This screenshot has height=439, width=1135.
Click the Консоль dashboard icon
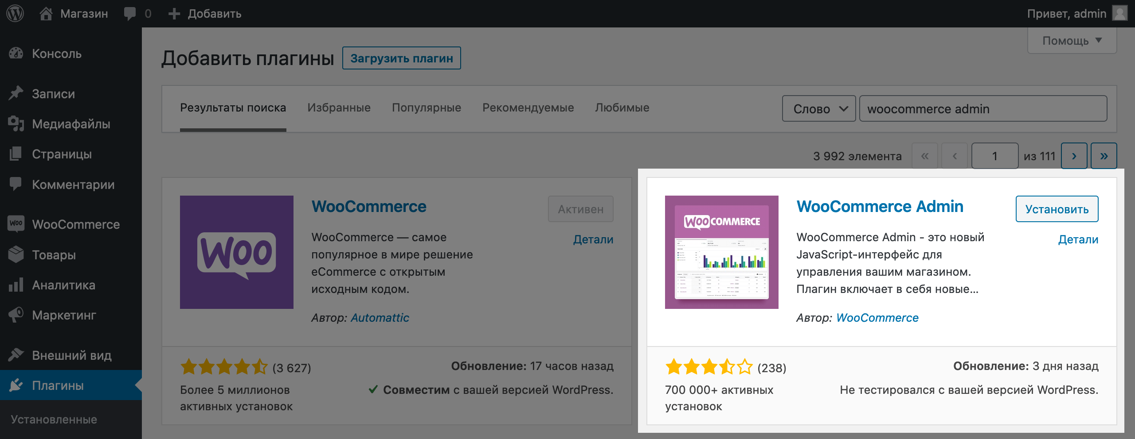click(x=16, y=54)
